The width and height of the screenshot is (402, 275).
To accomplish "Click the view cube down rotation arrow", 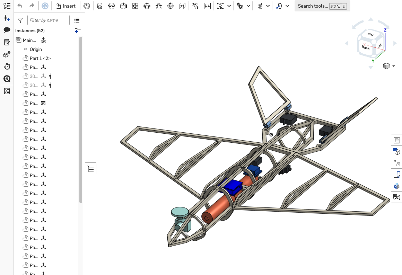I will 371,68.
